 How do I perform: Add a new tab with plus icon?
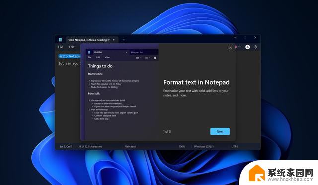[124, 40]
